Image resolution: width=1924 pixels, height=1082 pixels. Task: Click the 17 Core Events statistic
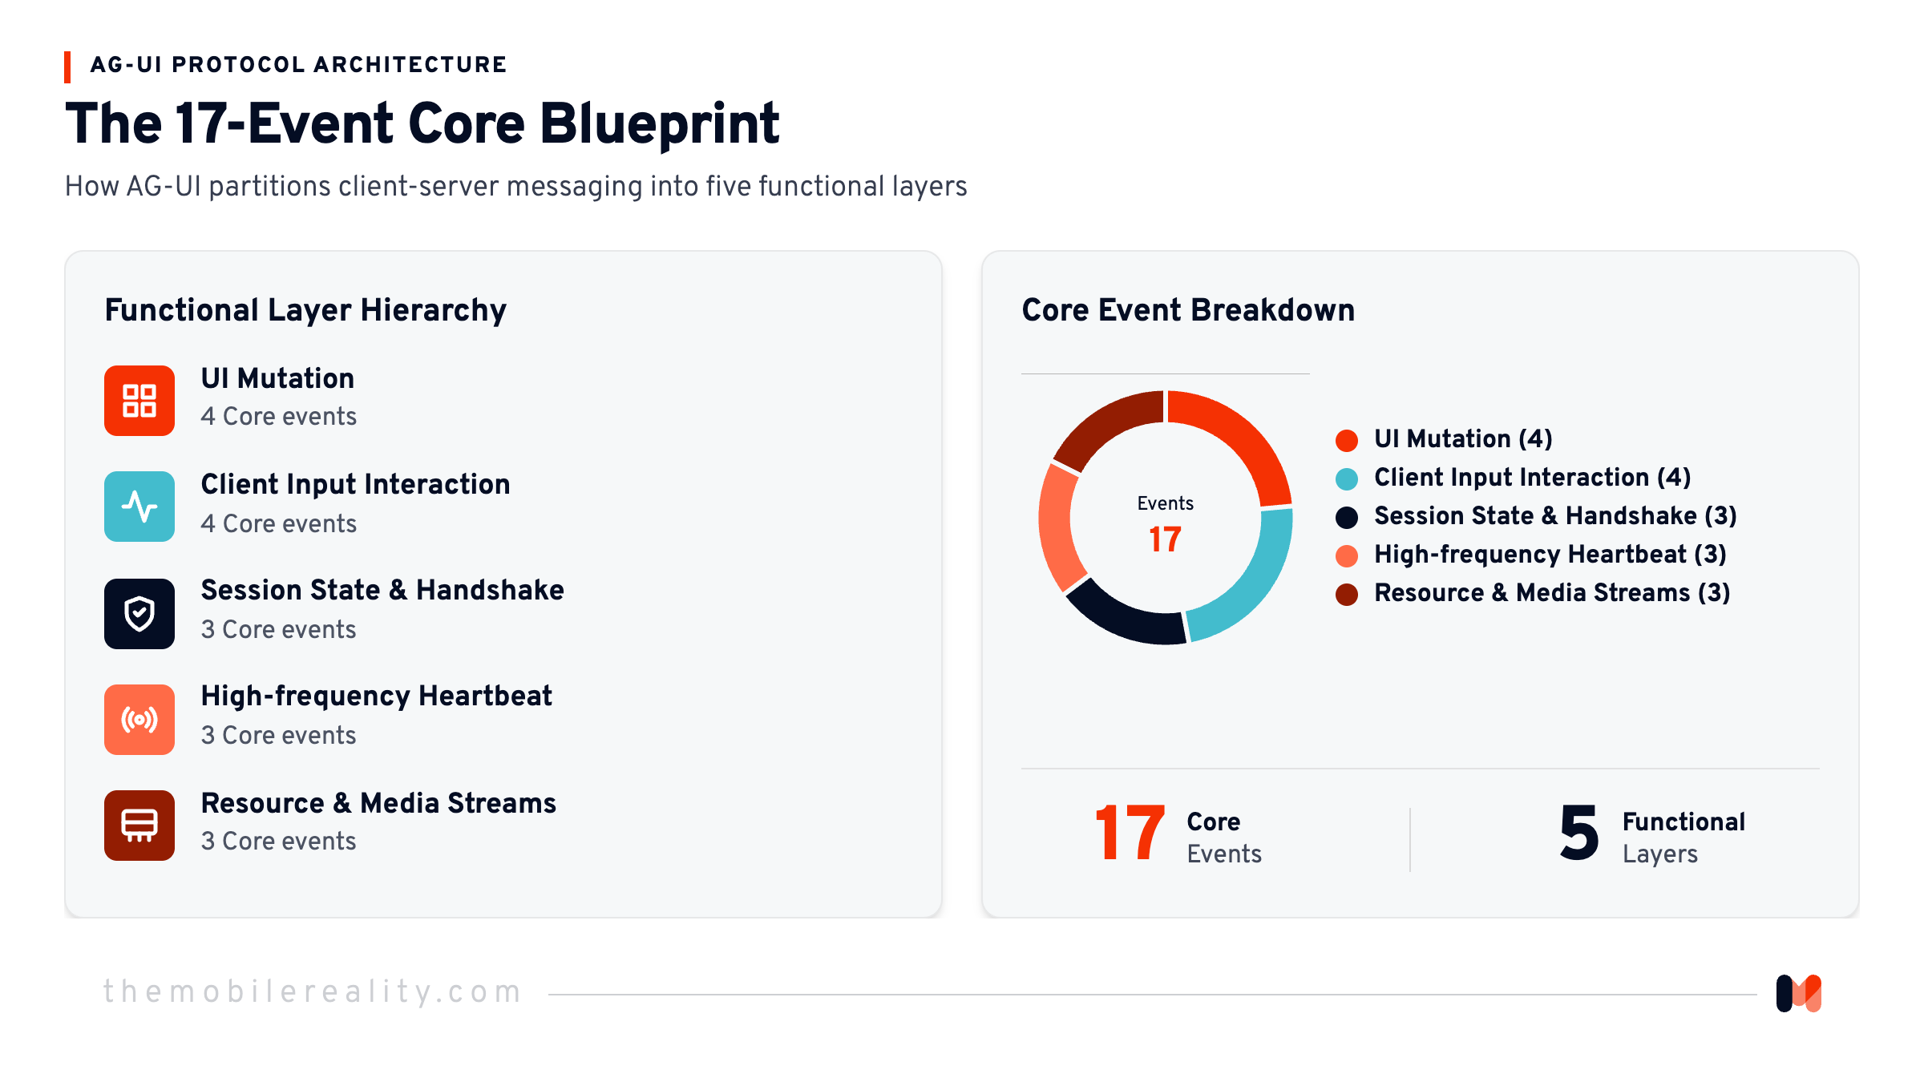coord(1178,835)
